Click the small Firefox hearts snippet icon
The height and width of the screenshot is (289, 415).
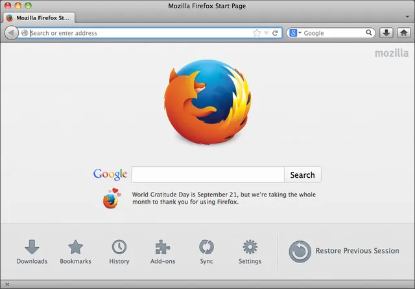112,198
